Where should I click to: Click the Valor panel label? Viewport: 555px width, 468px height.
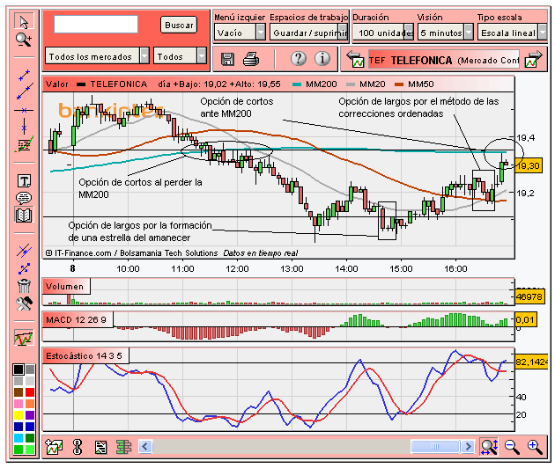click(x=57, y=84)
